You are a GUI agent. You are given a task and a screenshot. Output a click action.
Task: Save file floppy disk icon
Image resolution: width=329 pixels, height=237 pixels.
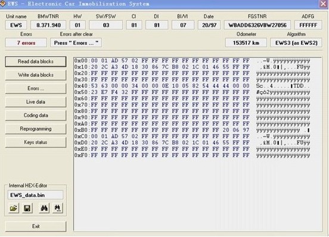(27, 208)
